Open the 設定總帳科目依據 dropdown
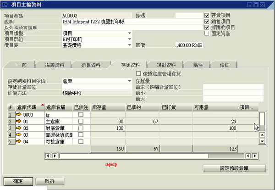 click(x=129, y=81)
